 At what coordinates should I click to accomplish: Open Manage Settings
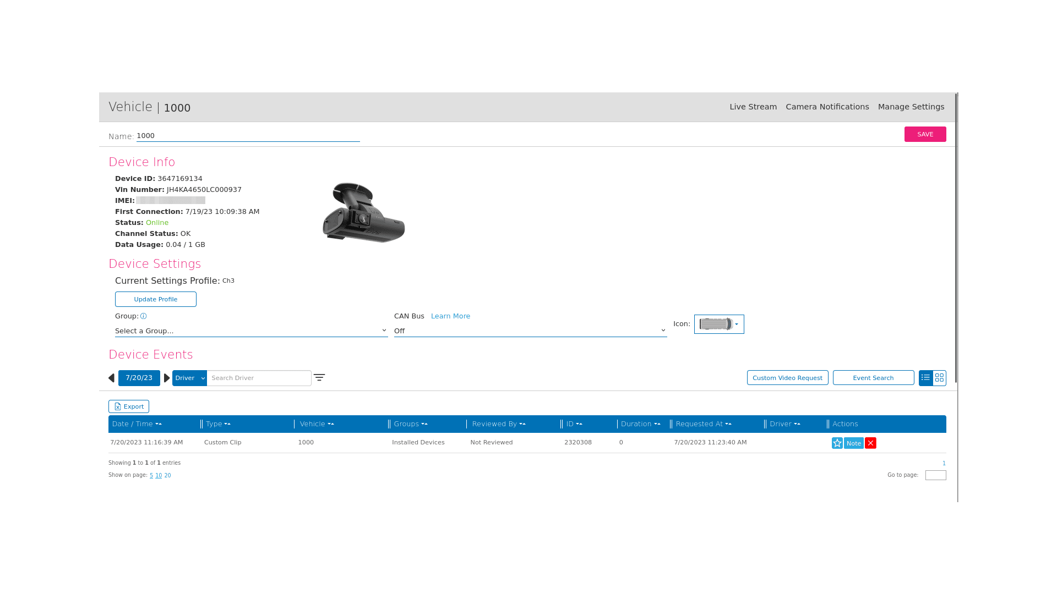point(911,107)
